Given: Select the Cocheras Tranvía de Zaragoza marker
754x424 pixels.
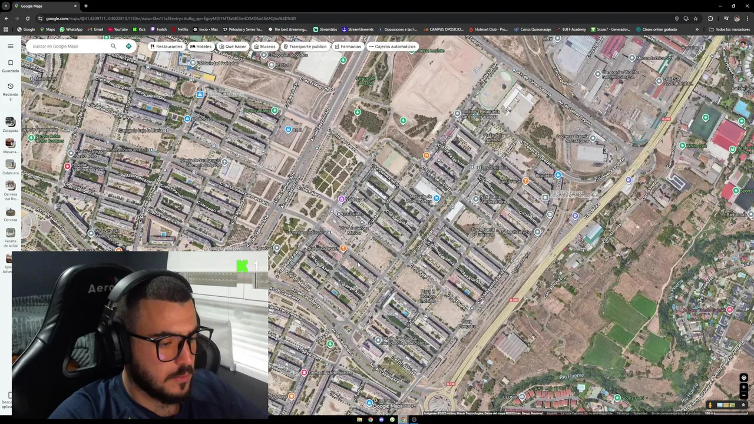Looking at the screenshot, I should click(593, 138).
